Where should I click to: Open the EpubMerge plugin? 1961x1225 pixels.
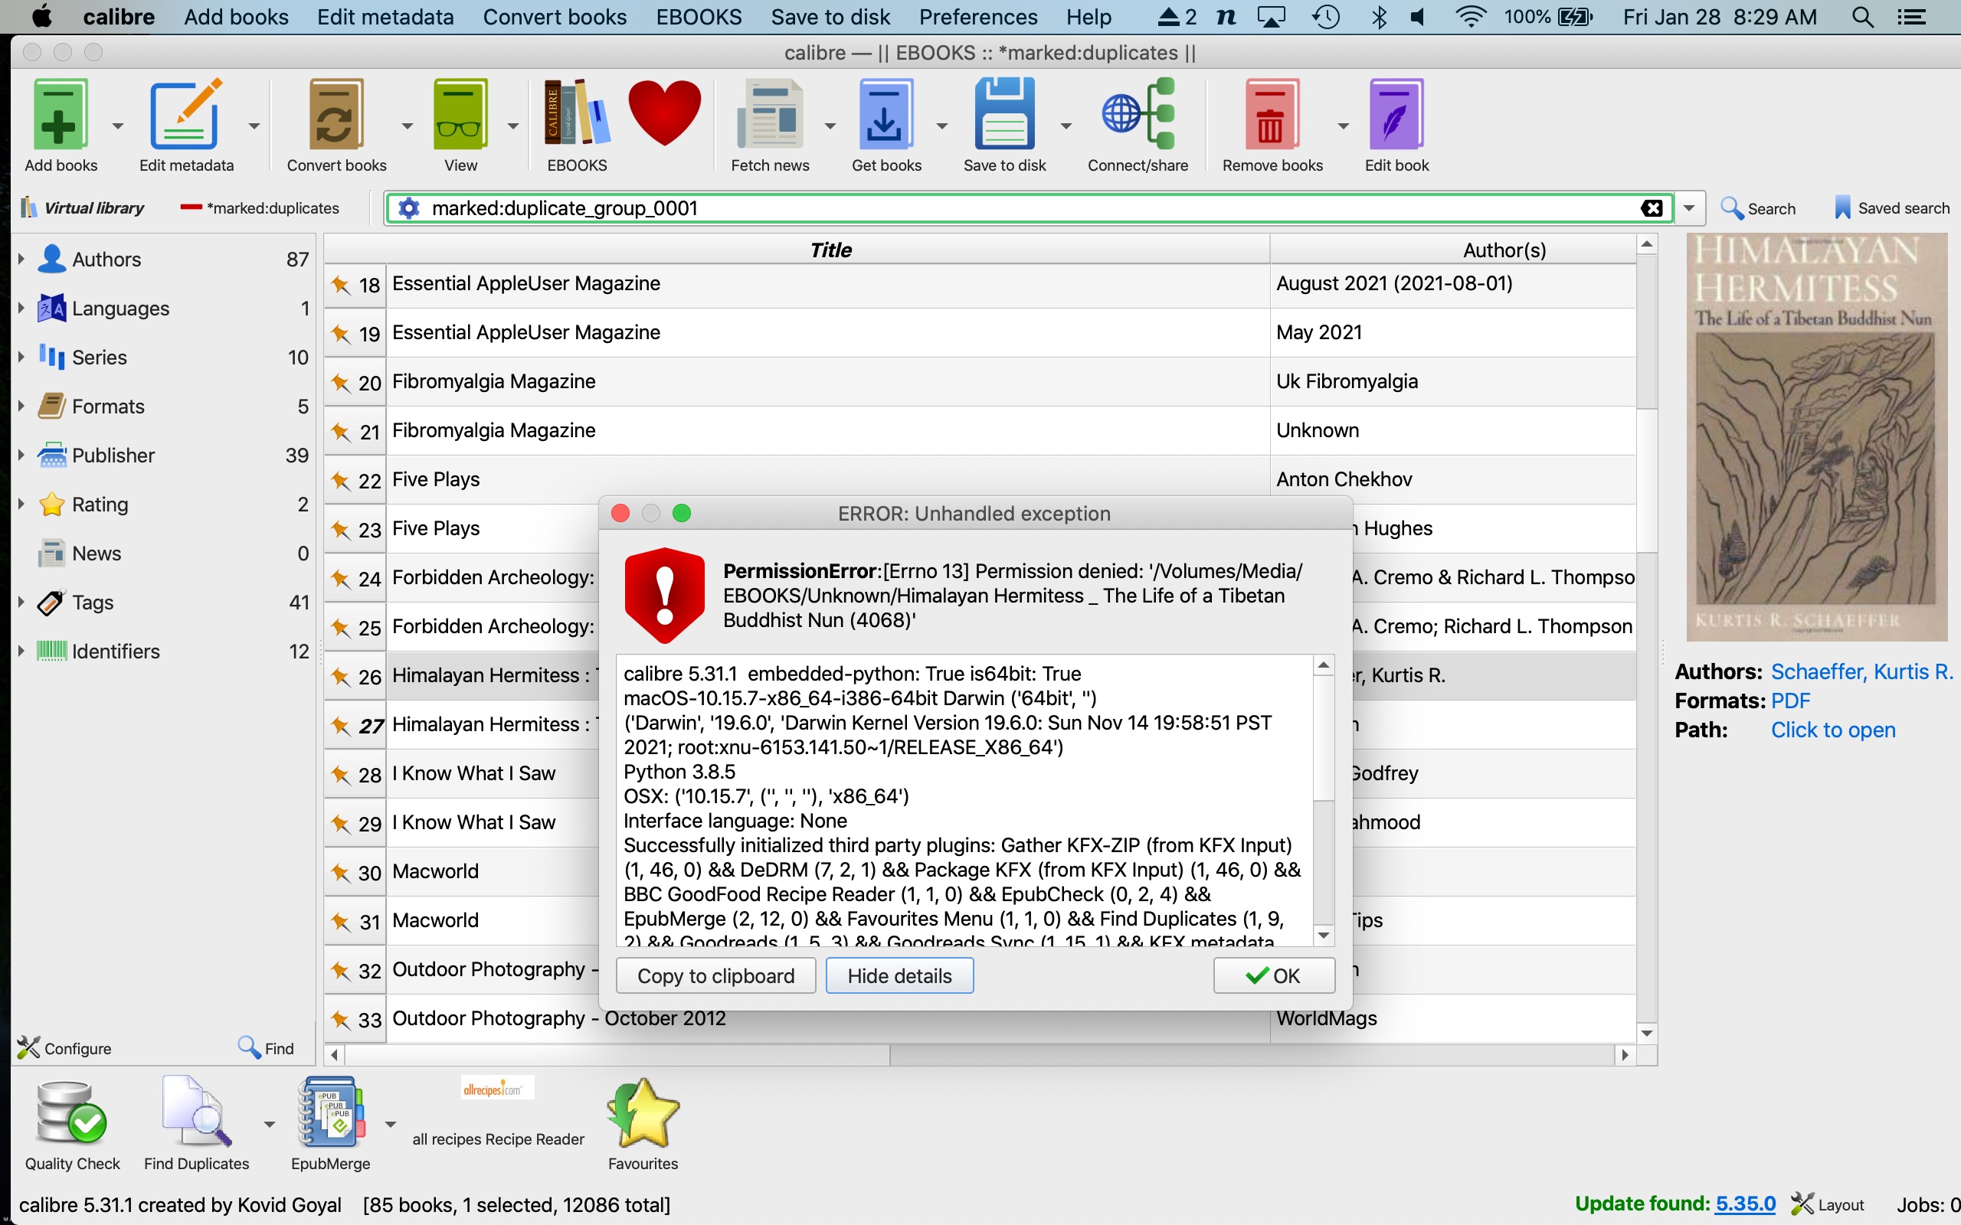pyautogui.click(x=330, y=1112)
